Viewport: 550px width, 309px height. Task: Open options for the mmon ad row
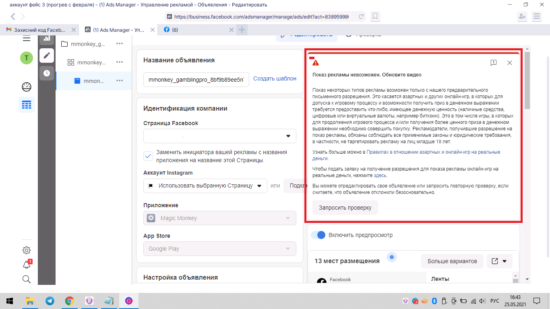click(x=120, y=80)
